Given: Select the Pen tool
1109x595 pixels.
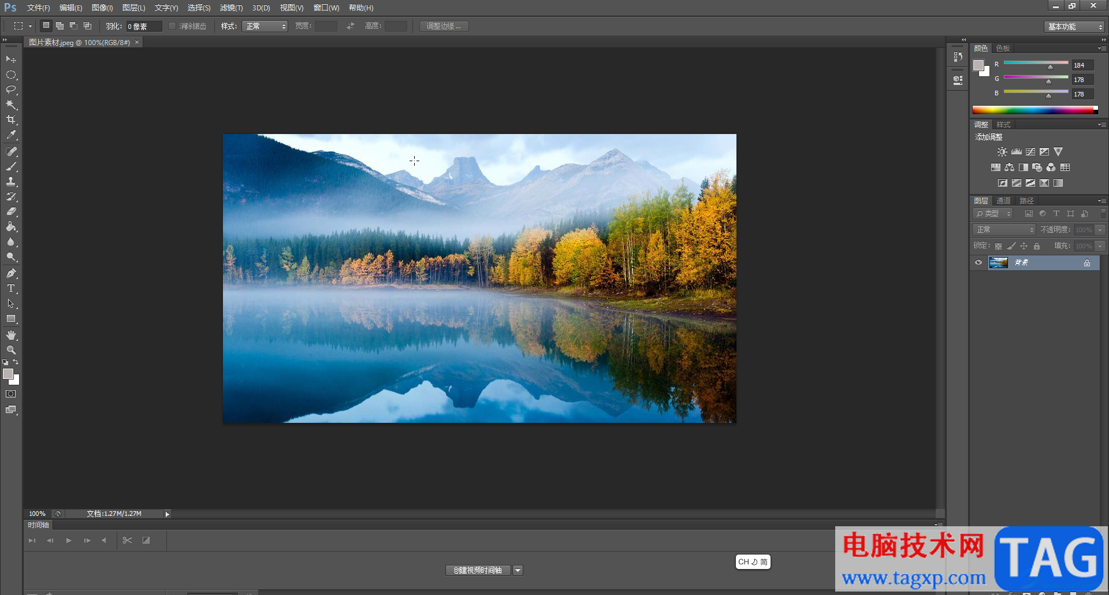Looking at the screenshot, I should 11,273.
